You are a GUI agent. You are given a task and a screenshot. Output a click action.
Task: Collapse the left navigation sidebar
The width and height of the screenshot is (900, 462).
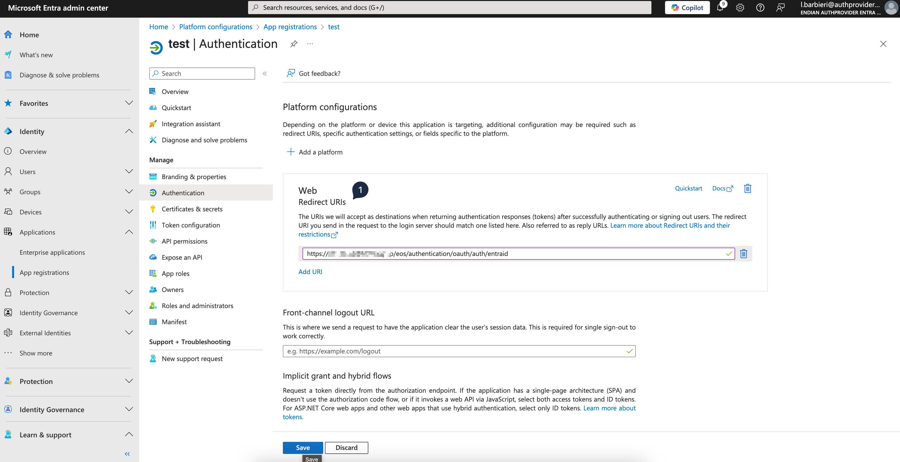(127, 454)
